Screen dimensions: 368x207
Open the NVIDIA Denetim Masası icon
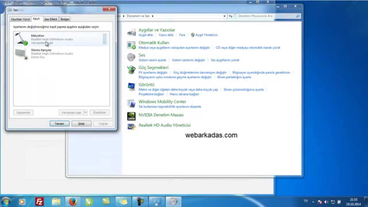tap(131, 116)
